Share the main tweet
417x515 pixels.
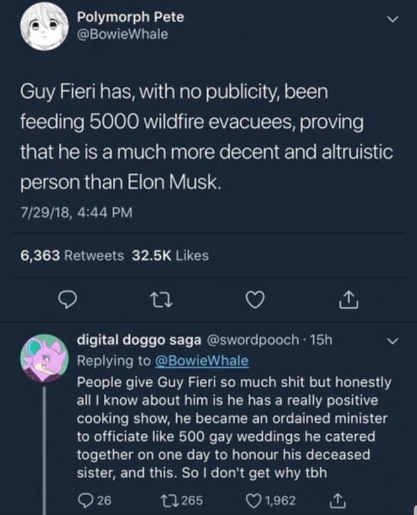tap(346, 301)
